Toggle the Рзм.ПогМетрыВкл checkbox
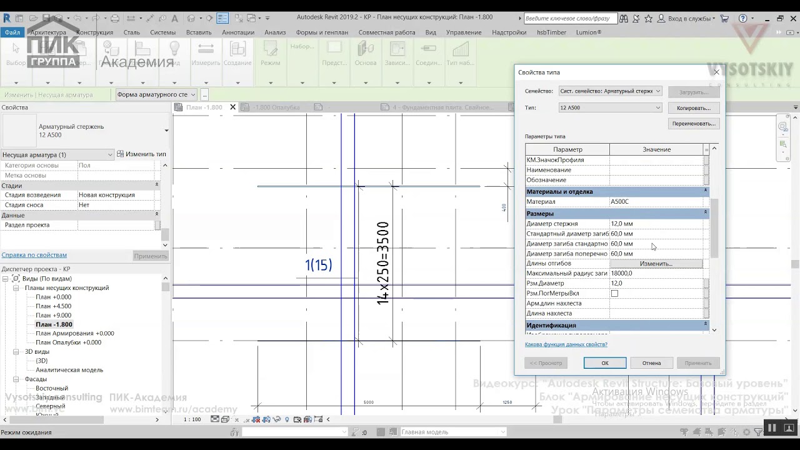Image resolution: width=800 pixels, height=450 pixels. [x=614, y=293]
